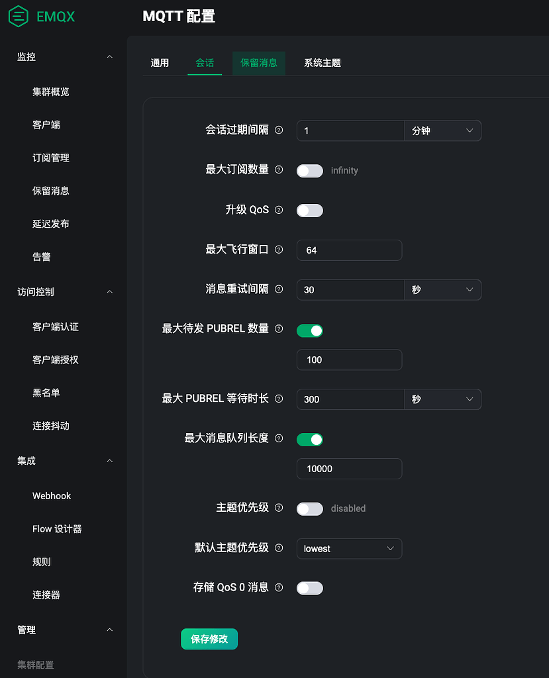
Task: Open the 默认主题优先级 dropdown showing lowest
Action: pyautogui.click(x=349, y=548)
